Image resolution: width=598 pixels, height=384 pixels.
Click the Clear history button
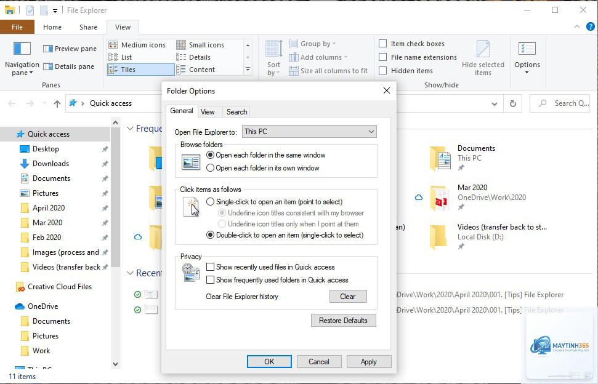348,297
